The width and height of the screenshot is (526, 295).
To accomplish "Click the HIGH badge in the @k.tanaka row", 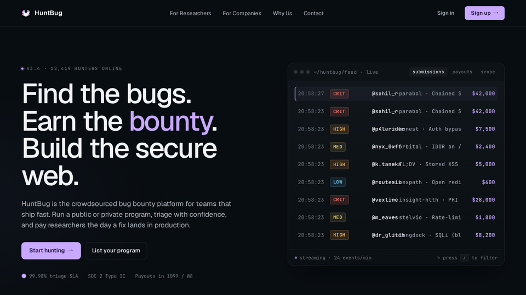I will (339, 164).
